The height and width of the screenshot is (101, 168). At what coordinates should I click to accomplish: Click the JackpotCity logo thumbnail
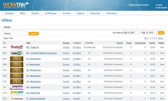tap(17, 87)
